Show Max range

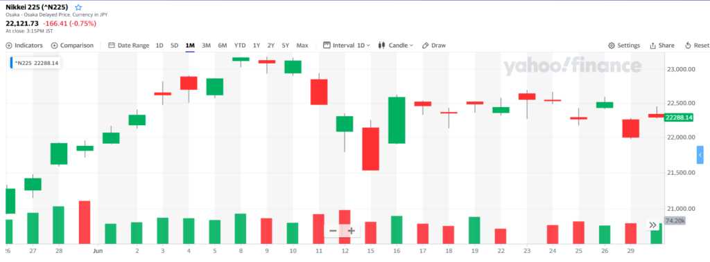click(302, 45)
